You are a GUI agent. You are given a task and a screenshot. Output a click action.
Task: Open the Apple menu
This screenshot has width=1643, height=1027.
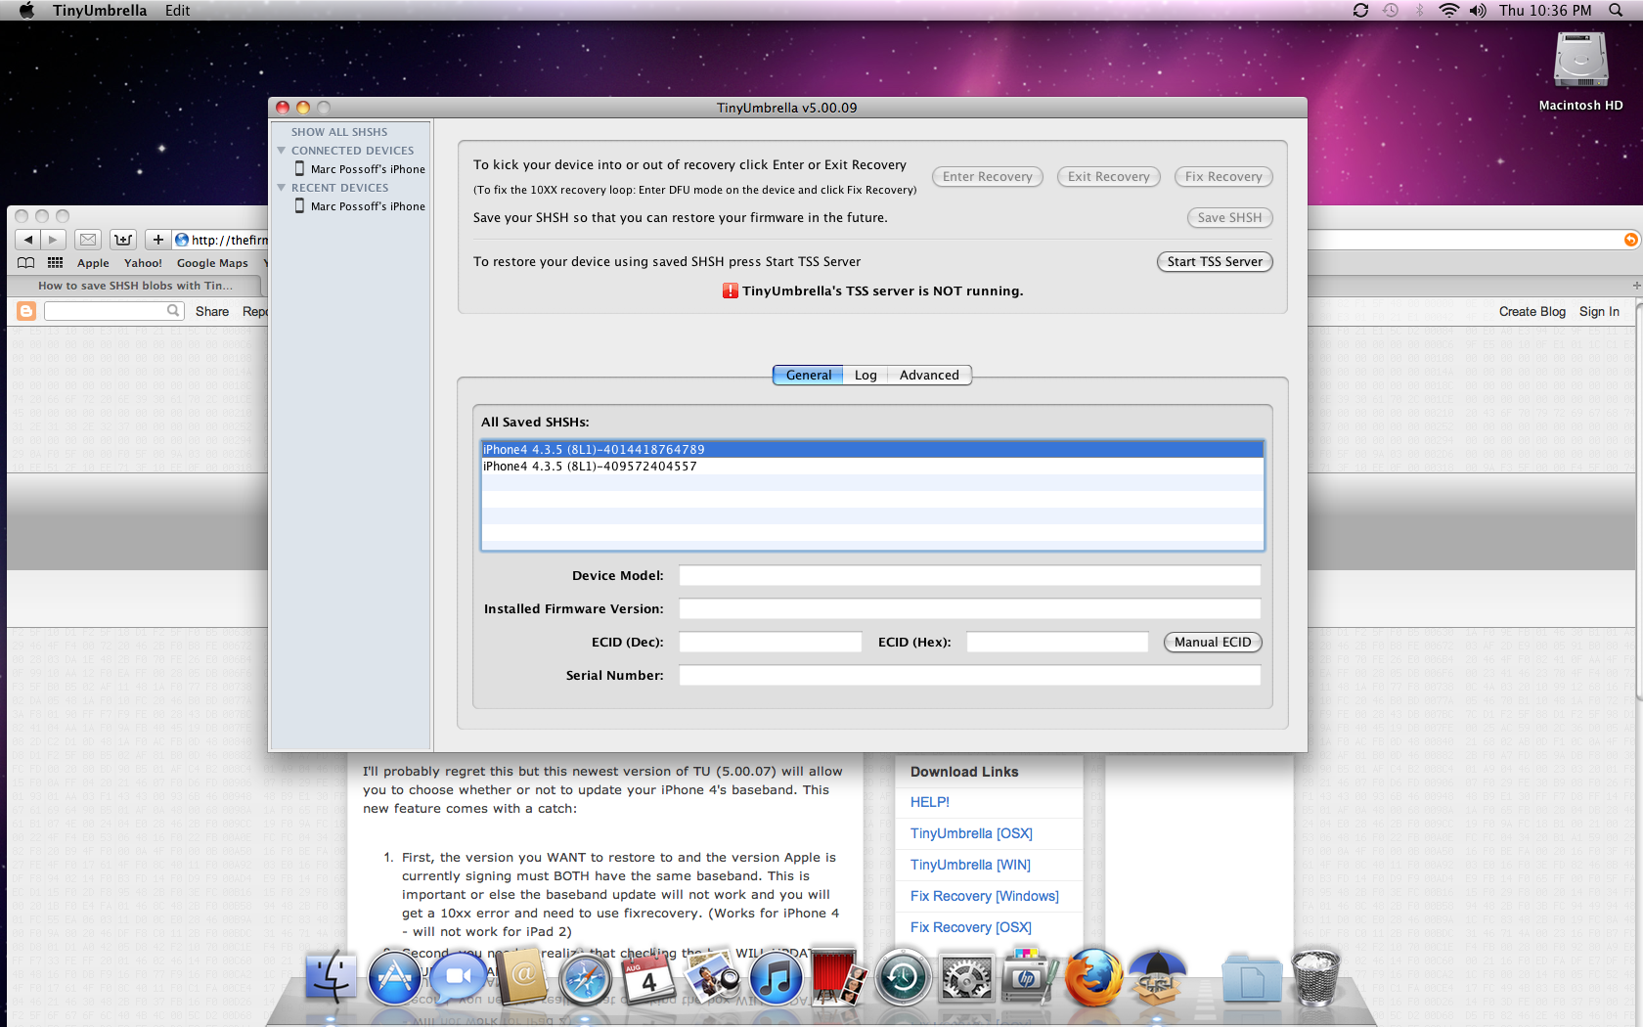coord(26,10)
